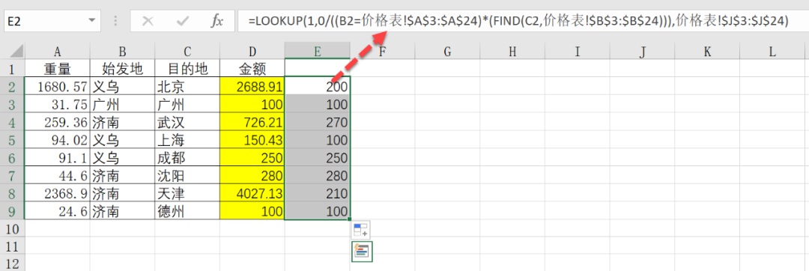Click destination cell 上海
Screen dimensions: 809x271
pos(187,140)
